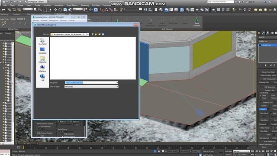Open the Modifiers menu
Screen dimensions: 277x156
tap(47, 5)
